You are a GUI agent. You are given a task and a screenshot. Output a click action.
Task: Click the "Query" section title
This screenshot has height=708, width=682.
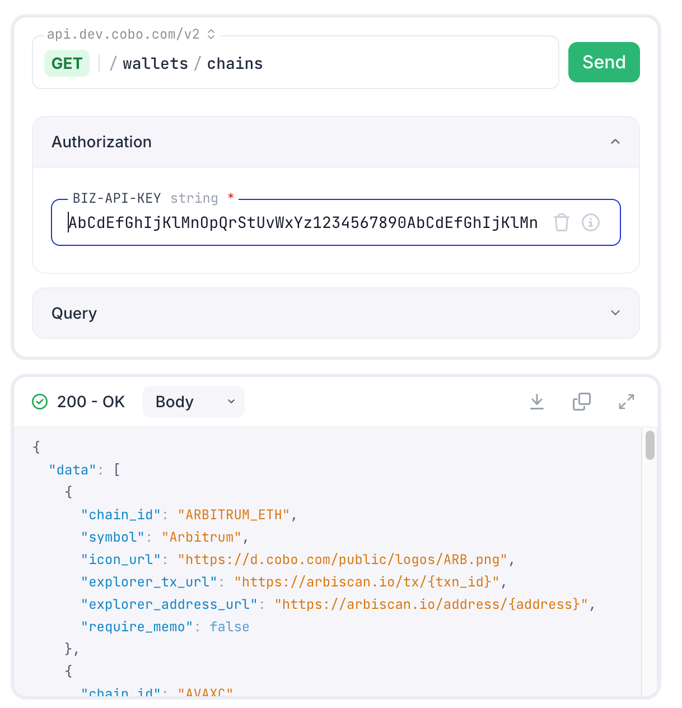(x=74, y=313)
